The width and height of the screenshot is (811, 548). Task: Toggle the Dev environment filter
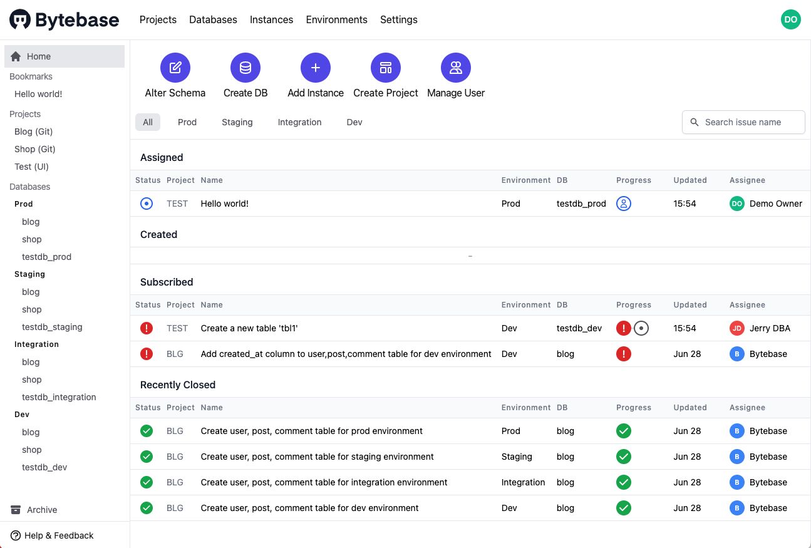tap(354, 122)
